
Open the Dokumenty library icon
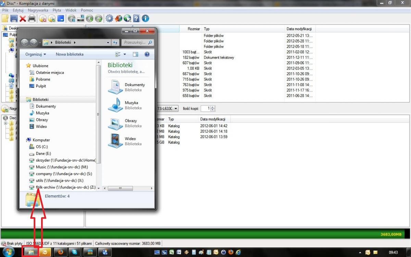(x=115, y=86)
